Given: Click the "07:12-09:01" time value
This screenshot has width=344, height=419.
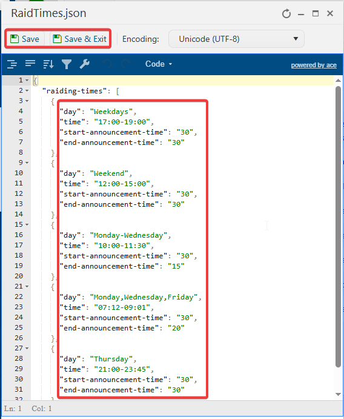Looking at the screenshot, I should click(122, 307).
